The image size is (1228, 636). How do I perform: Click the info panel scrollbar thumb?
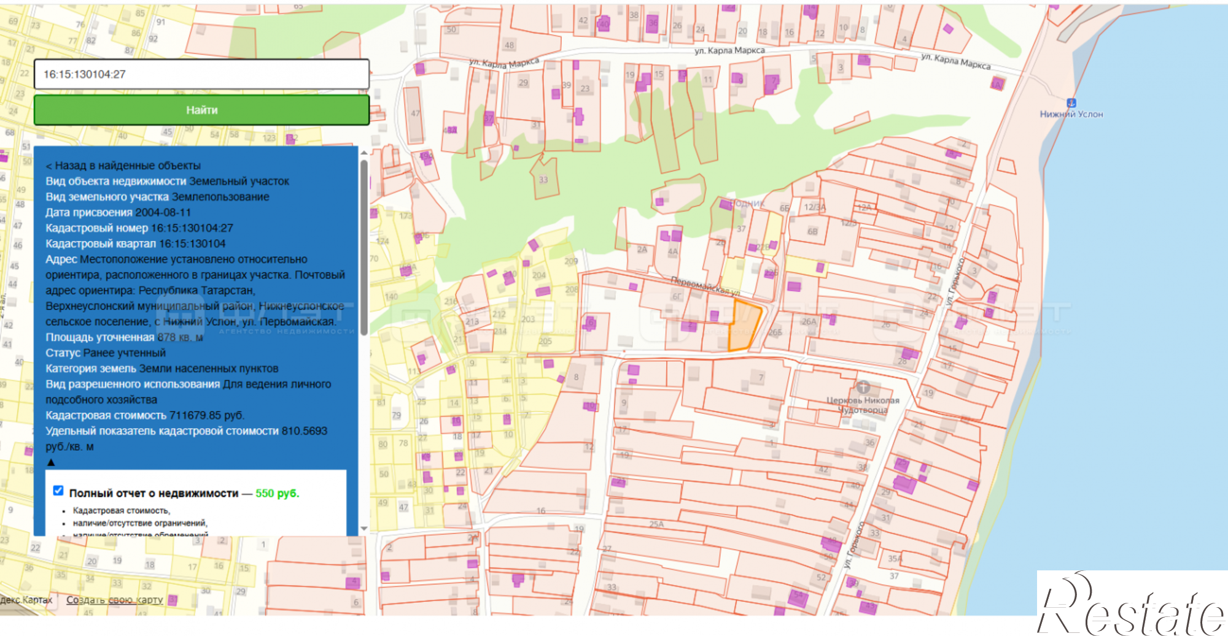(363, 248)
